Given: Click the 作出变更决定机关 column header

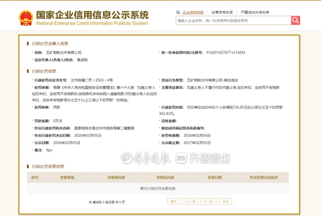Looking at the screenshot, I should (264, 177).
